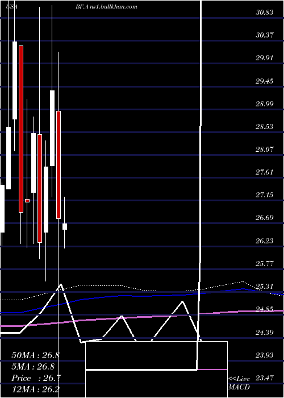
Task: Click the Price : 26.7 readout
Action: (35, 378)
